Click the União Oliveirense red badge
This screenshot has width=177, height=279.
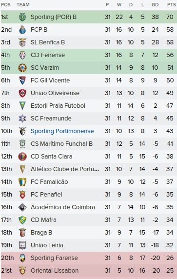coord(22,93)
